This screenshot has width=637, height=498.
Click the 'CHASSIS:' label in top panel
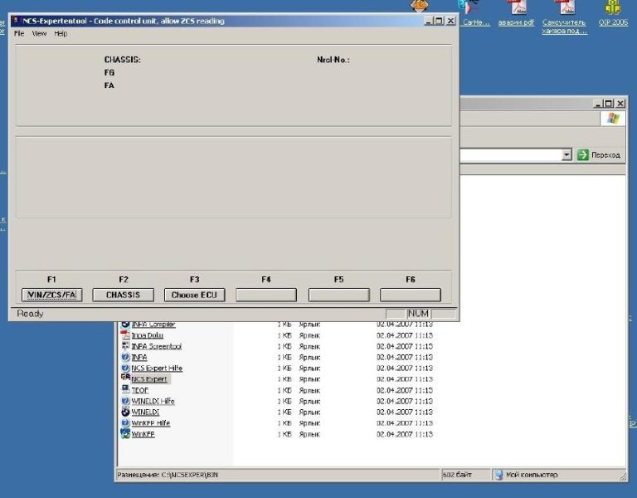[x=122, y=60]
